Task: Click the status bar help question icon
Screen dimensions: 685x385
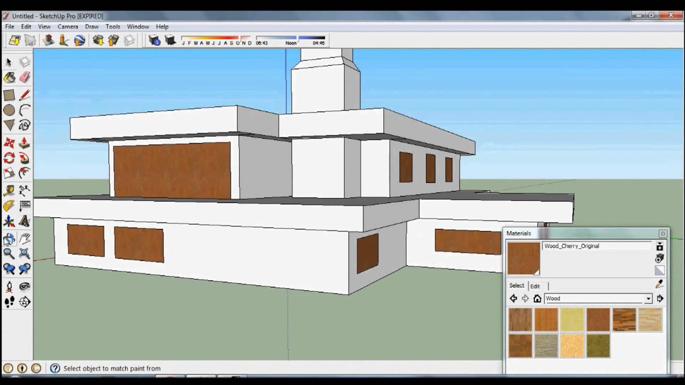Action: [55, 368]
